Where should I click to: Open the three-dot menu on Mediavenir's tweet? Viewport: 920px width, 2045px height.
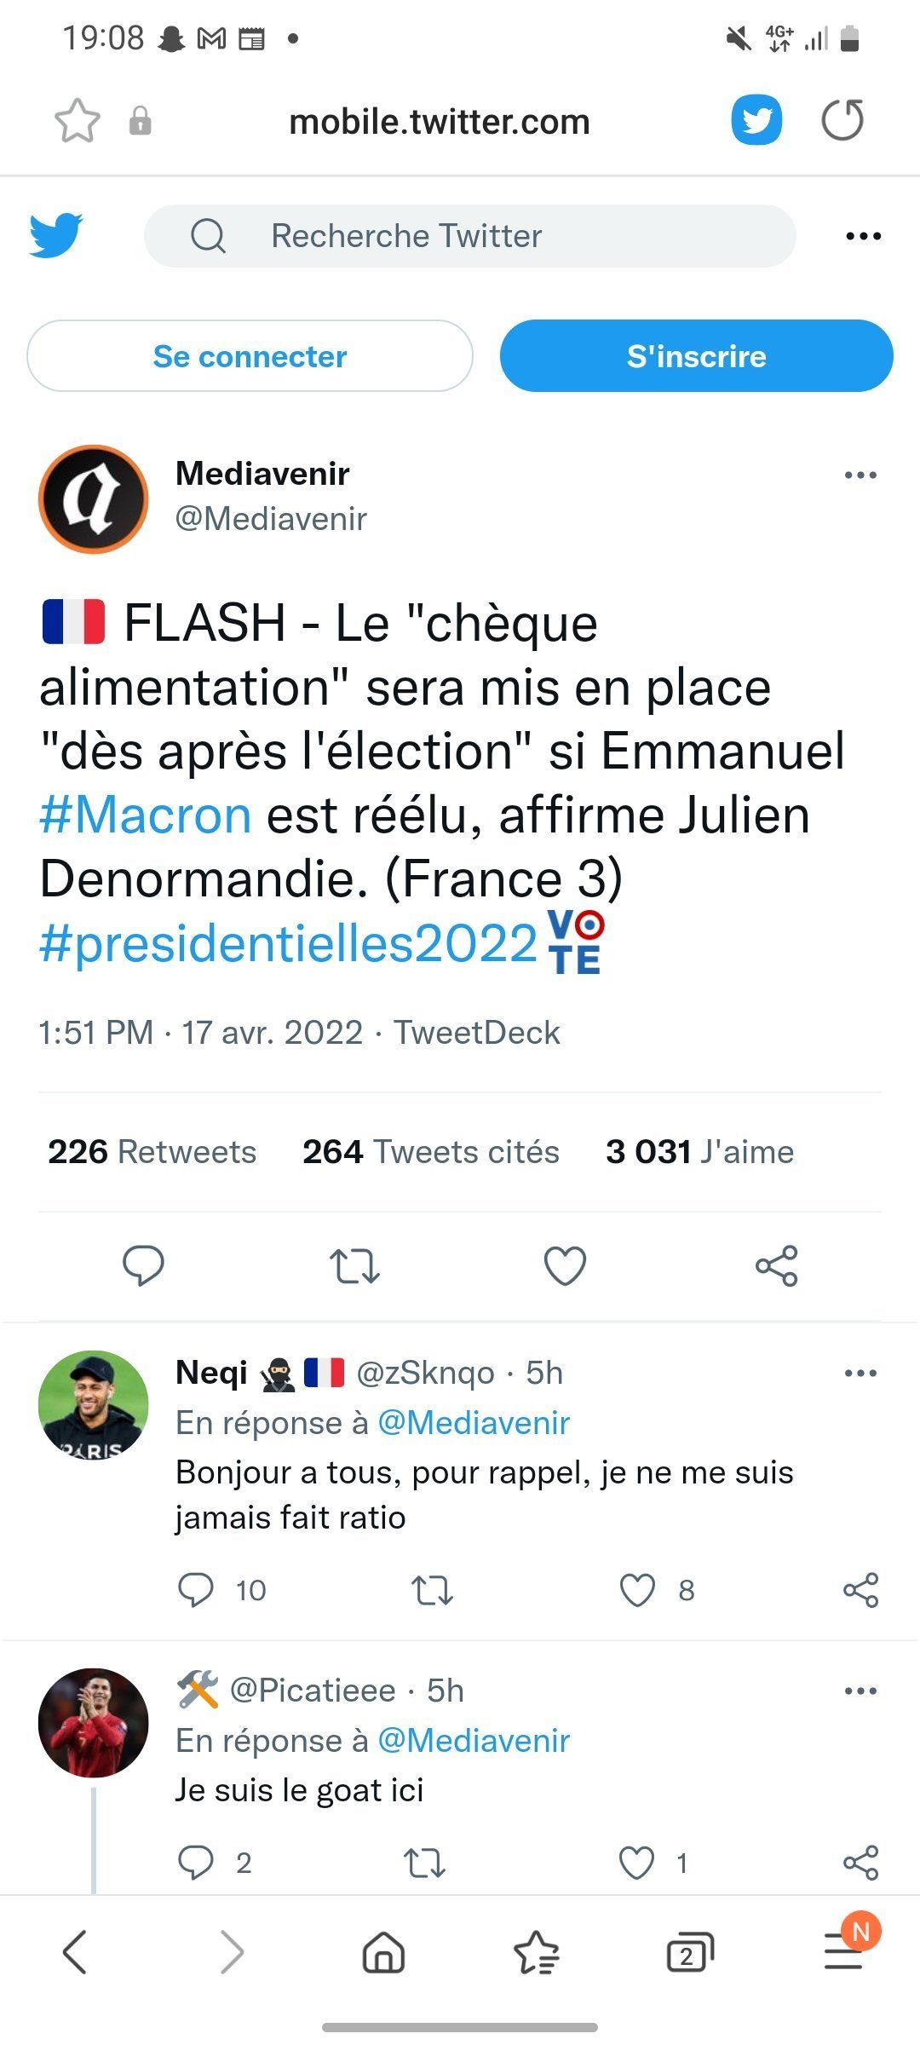pyautogui.click(x=860, y=475)
